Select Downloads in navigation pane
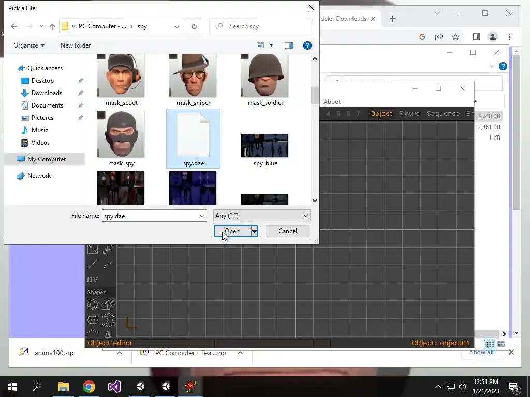Screen dimensions: 530x397 point(47,93)
